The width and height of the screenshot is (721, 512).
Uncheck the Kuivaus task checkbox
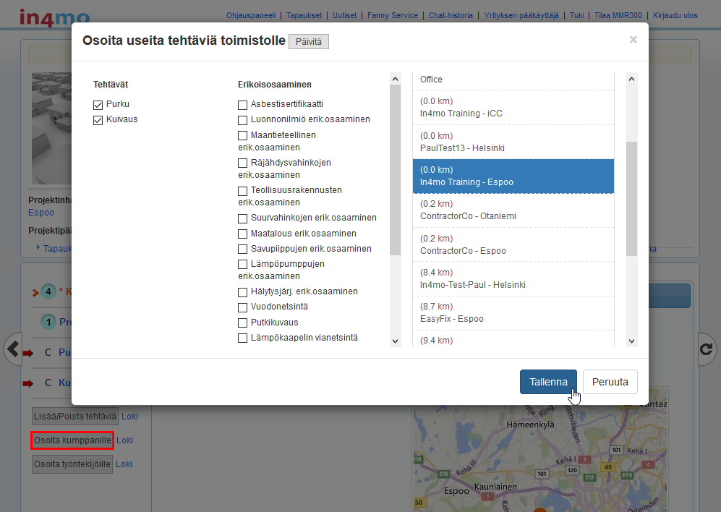point(98,120)
